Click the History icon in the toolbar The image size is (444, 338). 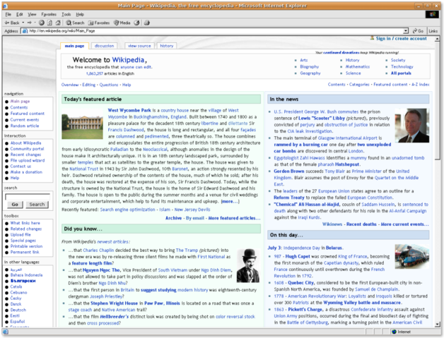[x=138, y=23]
